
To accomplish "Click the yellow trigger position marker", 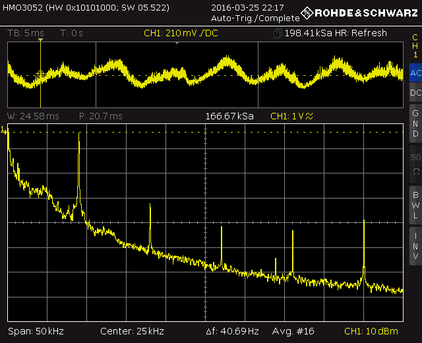I will point(40,40).
